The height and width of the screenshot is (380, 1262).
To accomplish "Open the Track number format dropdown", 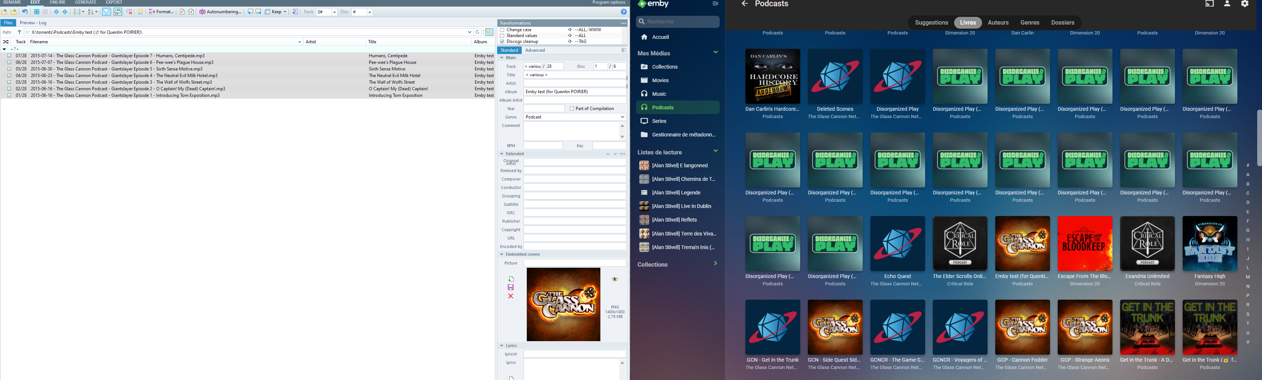I will coord(335,12).
